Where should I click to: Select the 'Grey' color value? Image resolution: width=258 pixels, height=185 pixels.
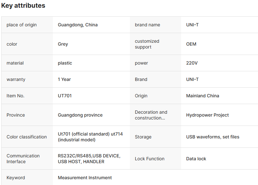(x=63, y=44)
